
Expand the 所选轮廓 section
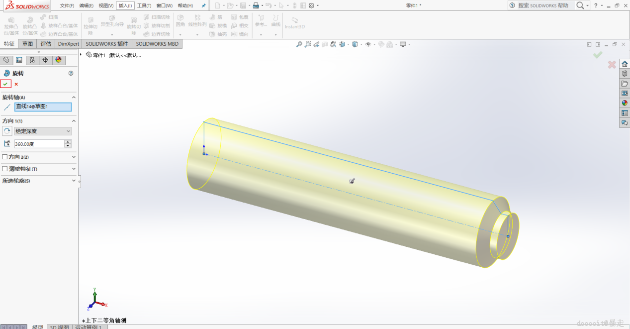(x=74, y=181)
